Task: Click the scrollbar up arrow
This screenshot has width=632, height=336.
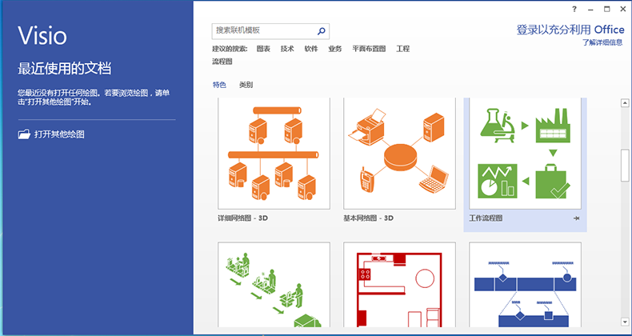Action: click(625, 102)
